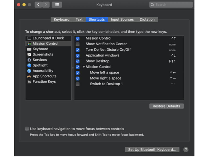The height and width of the screenshot is (157, 209).
Task: Toggle keyboard navigation focus checkbox
Action: pos(27,129)
